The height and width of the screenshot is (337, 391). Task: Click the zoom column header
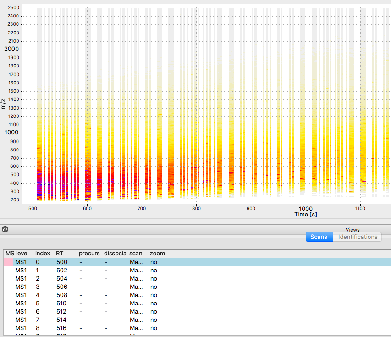tap(157, 253)
